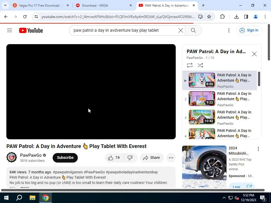Open the notification center
This screenshot has width=271, height=203.
click(263, 198)
